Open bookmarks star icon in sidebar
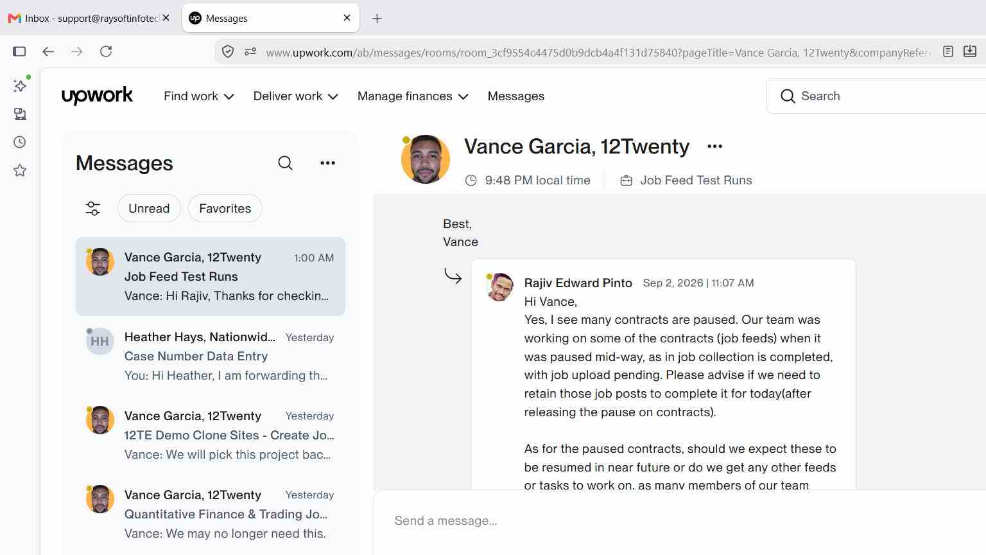 click(x=20, y=170)
